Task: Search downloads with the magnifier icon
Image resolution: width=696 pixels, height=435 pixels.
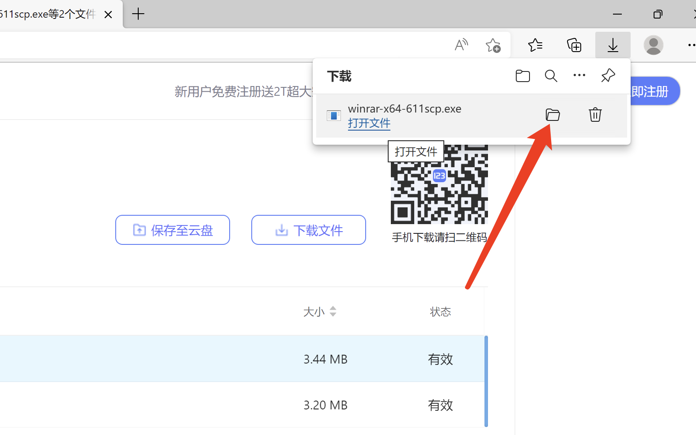Action: [551, 76]
